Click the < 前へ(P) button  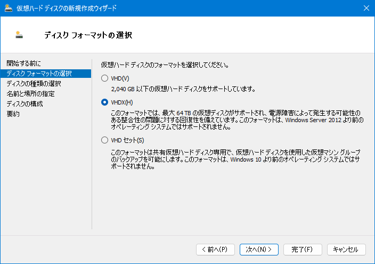[x=215, y=250]
